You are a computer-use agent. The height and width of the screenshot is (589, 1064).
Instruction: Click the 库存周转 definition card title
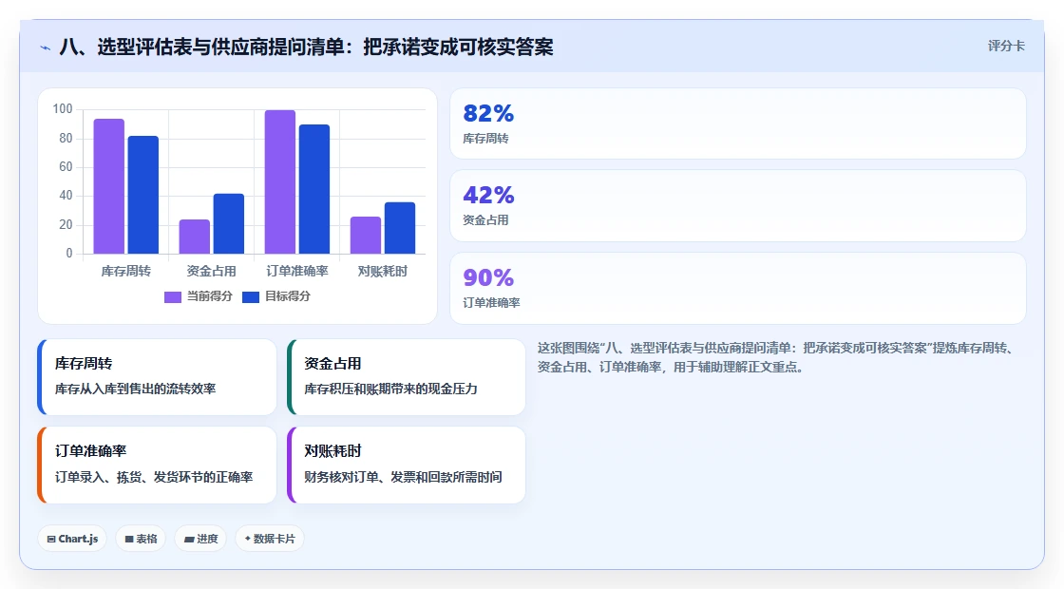tap(84, 364)
